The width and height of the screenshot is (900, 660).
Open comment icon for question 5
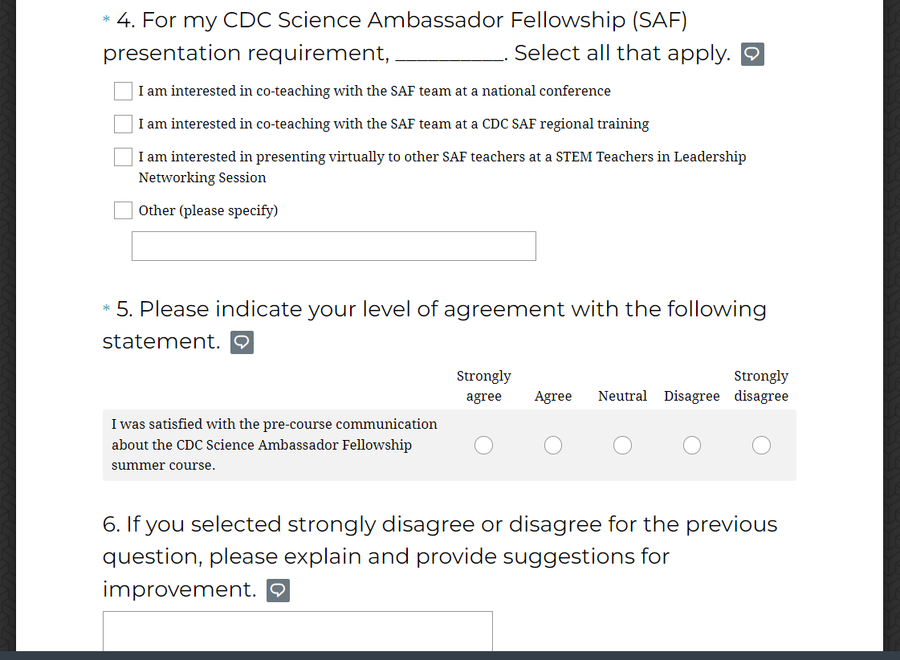coord(242,343)
